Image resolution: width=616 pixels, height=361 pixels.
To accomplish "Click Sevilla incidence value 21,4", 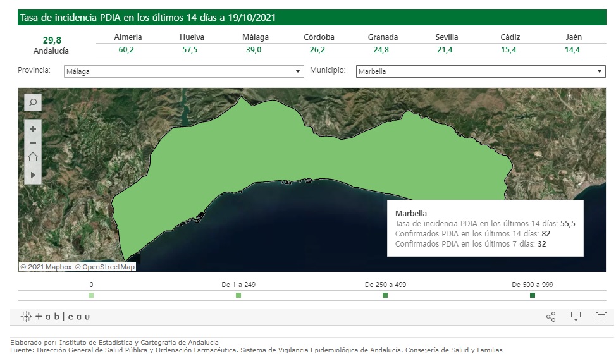I will [x=445, y=50].
